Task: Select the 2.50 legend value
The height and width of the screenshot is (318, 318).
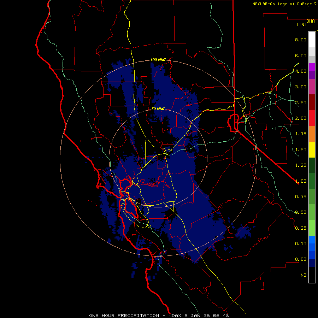Action: [301, 102]
